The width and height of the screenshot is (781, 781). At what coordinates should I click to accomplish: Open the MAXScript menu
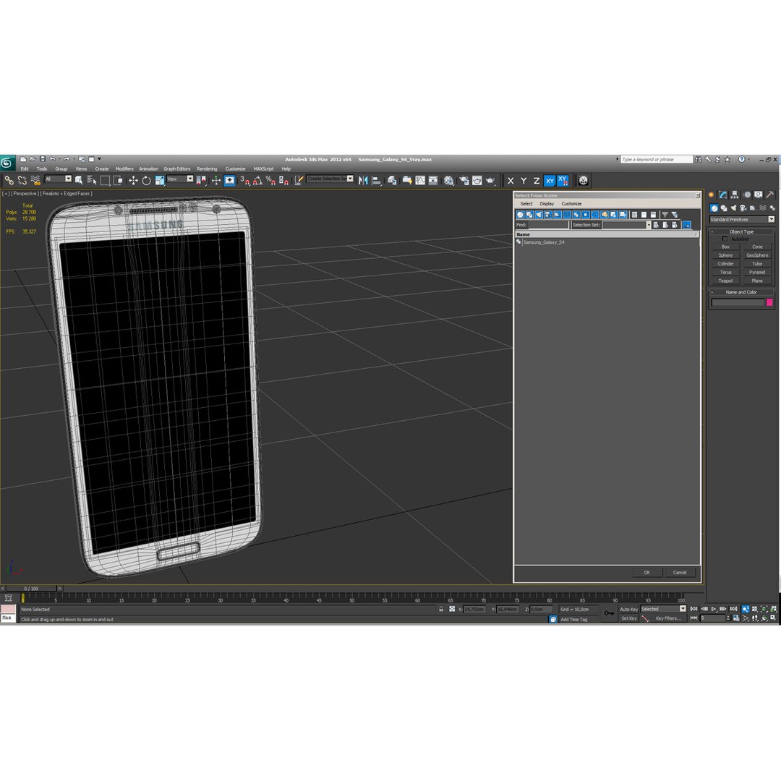click(x=263, y=168)
